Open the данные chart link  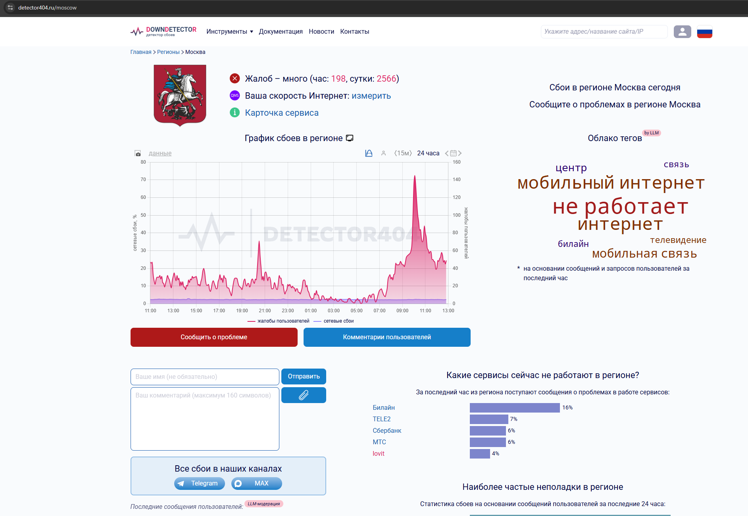pos(160,153)
